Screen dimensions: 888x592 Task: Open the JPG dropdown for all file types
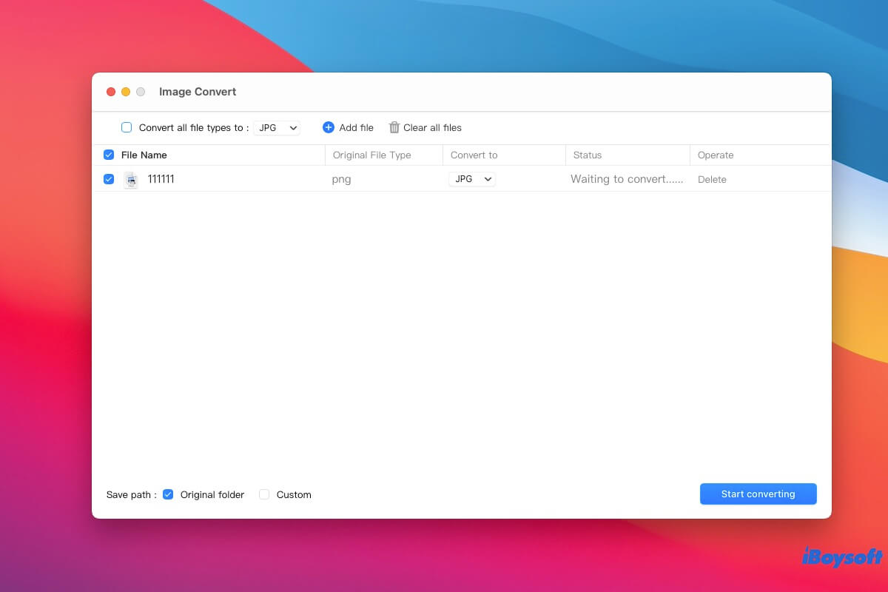coord(277,128)
